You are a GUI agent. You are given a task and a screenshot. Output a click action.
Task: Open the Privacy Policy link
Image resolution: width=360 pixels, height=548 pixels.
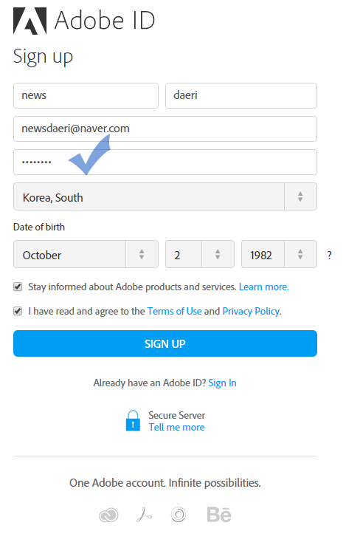pos(252,311)
